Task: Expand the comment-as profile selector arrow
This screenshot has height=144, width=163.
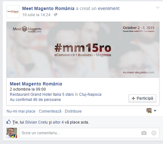Action: 155,111
